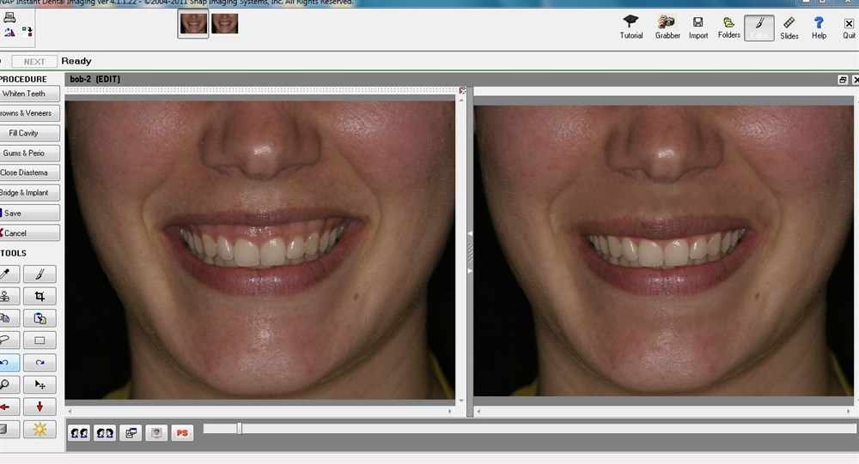The width and height of the screenshot is (859, 464).
Task: Select the Editor mode button
Action: coord(758,28)
